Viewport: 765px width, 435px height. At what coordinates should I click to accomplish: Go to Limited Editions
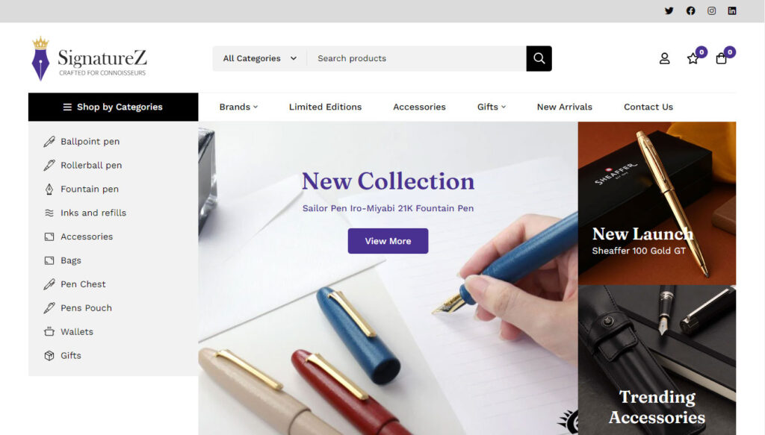tap(325, 107)
